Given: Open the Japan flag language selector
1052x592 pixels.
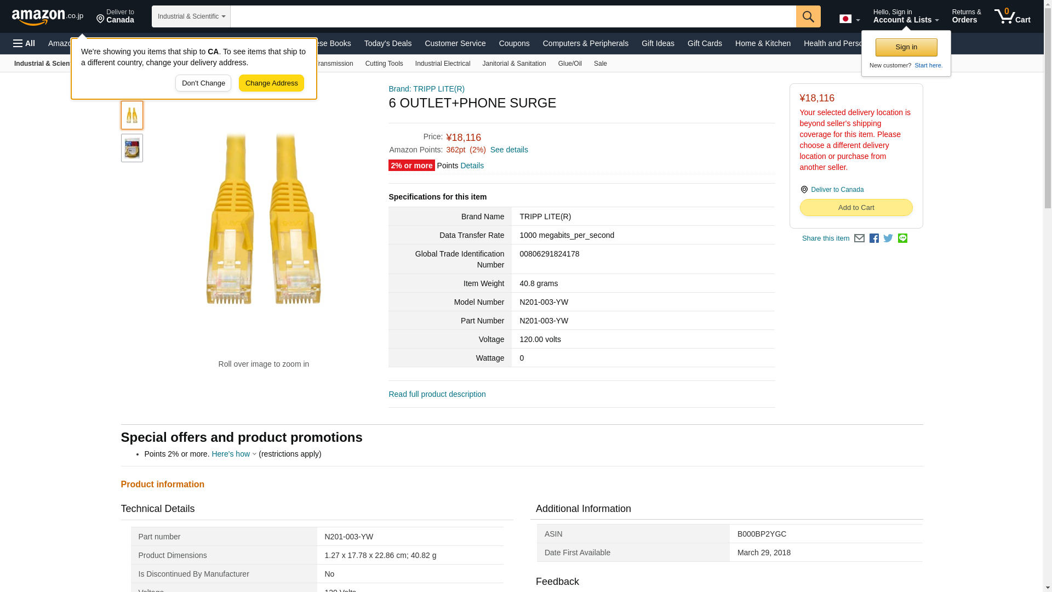Looking at the screenshot, I should (849, 19).
